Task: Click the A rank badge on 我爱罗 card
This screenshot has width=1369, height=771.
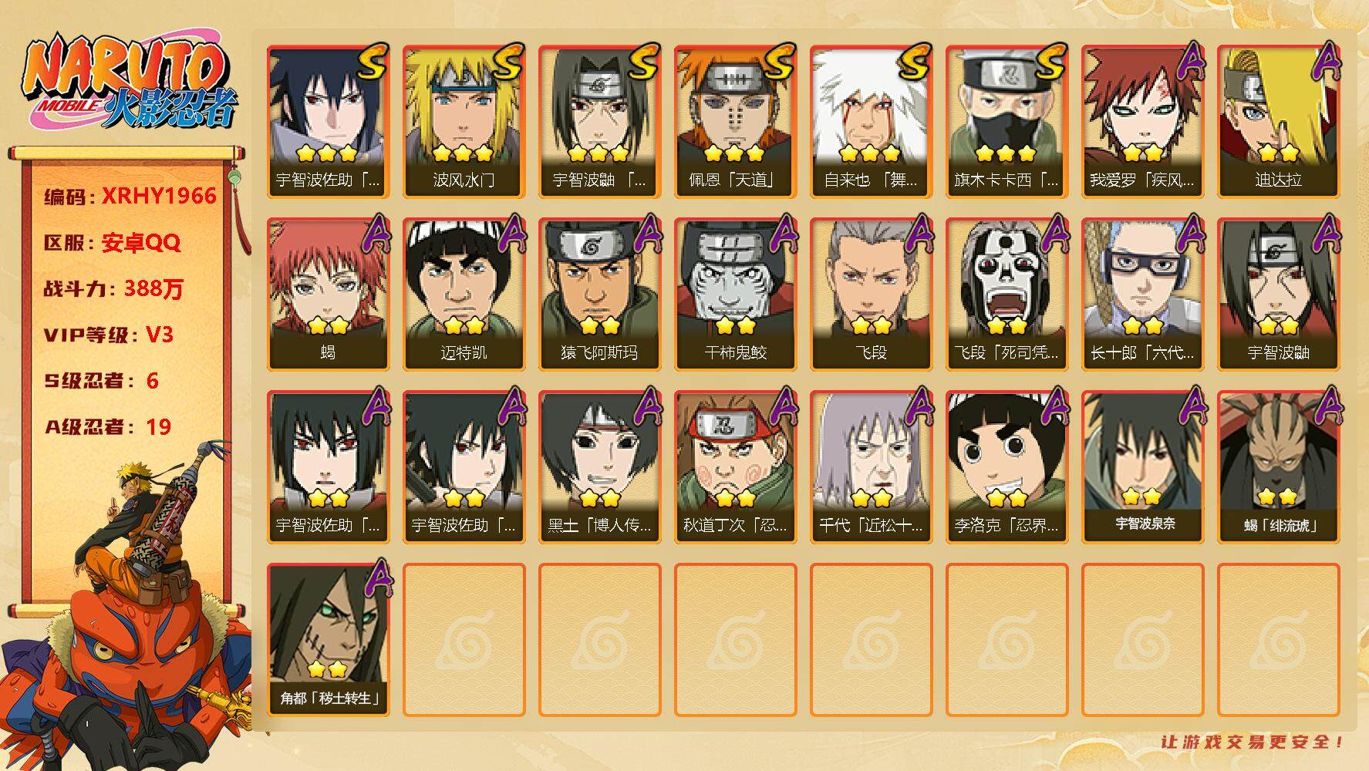Action: coord(1190,61)
